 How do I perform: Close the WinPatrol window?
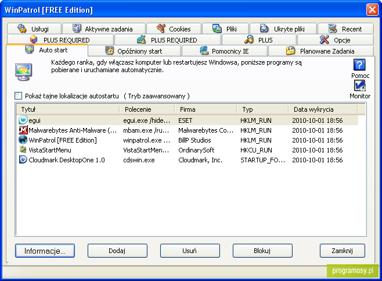pos(372,10)
